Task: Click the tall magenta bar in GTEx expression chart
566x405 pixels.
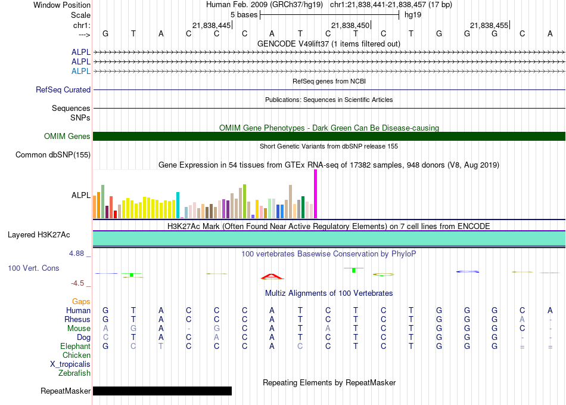Action: click(x=316, y=194)
